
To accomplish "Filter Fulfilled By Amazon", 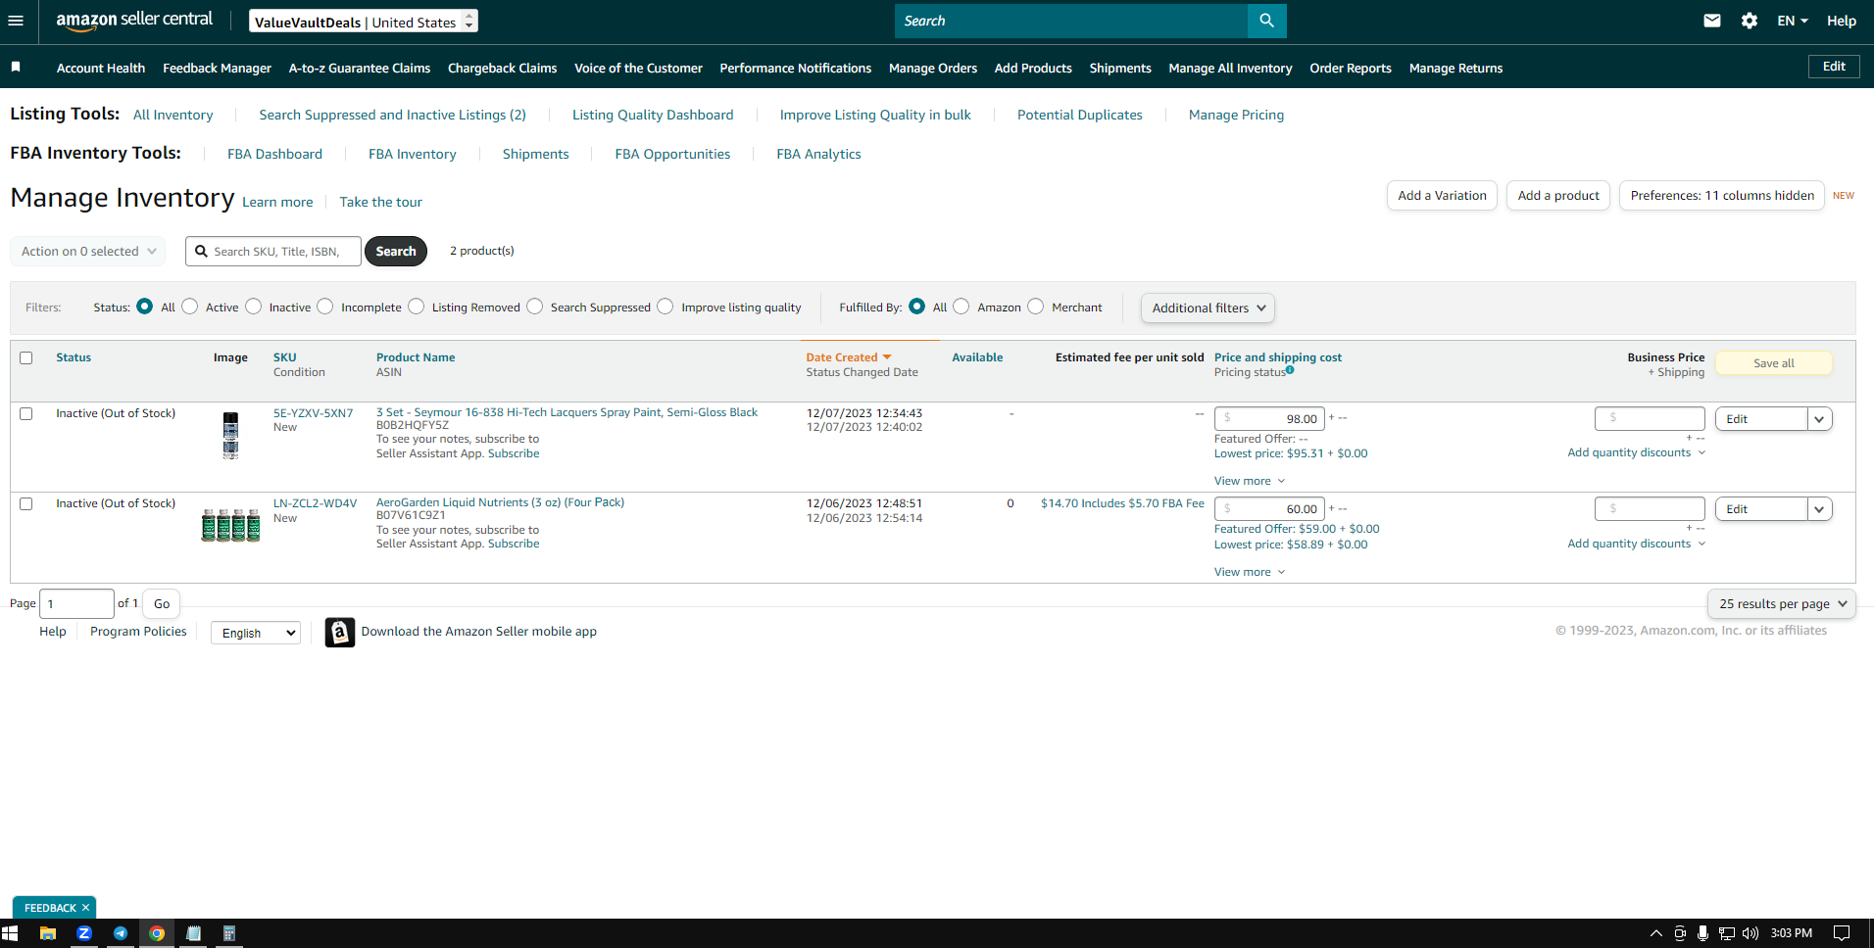I will [962, 307].
